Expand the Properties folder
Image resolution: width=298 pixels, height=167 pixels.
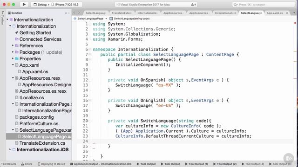pyautogui.click(x=13, y=58)
